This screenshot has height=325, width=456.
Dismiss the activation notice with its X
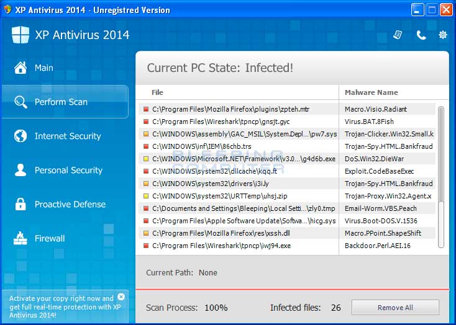click(x=121, y=296)
